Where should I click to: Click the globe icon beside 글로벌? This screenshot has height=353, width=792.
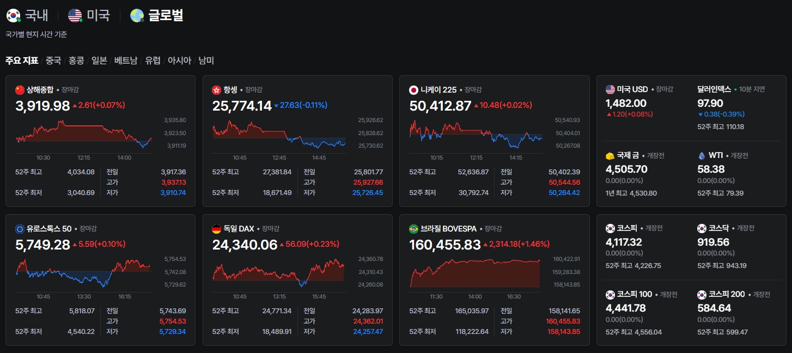click(x=137, y=16)
